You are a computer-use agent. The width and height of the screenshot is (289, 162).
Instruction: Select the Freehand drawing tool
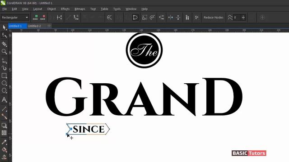click(x=4, y=61)
